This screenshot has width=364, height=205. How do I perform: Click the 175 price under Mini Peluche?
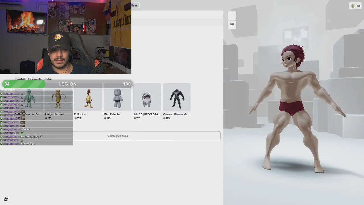pos(107,118)
